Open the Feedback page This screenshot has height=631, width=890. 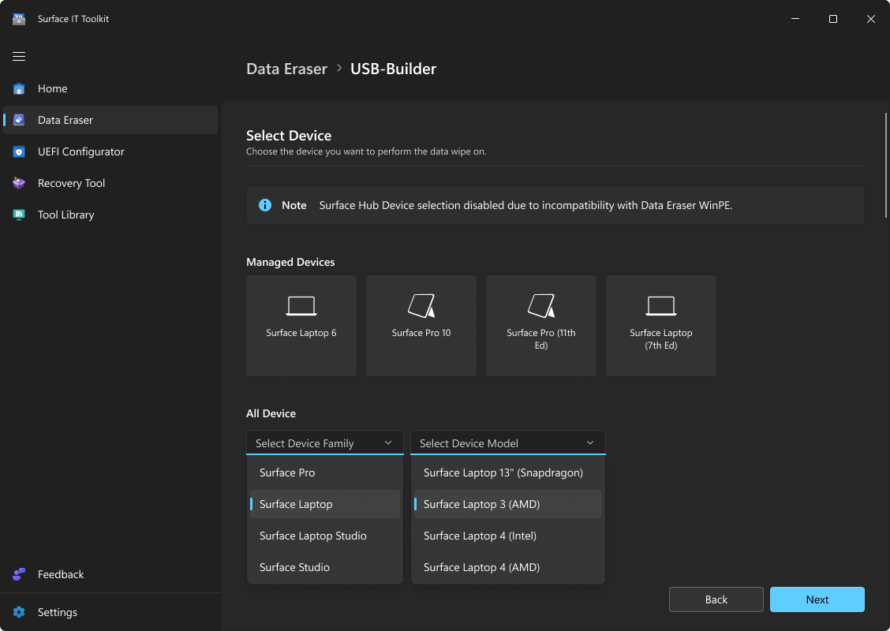coord(110,574)
